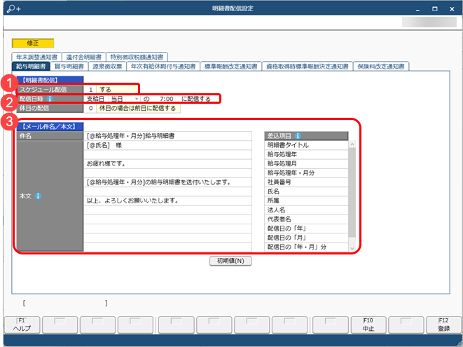Select 明細書タイトル merge item
The height and width of the screenshot is (347, 463).
coord(307,145)
